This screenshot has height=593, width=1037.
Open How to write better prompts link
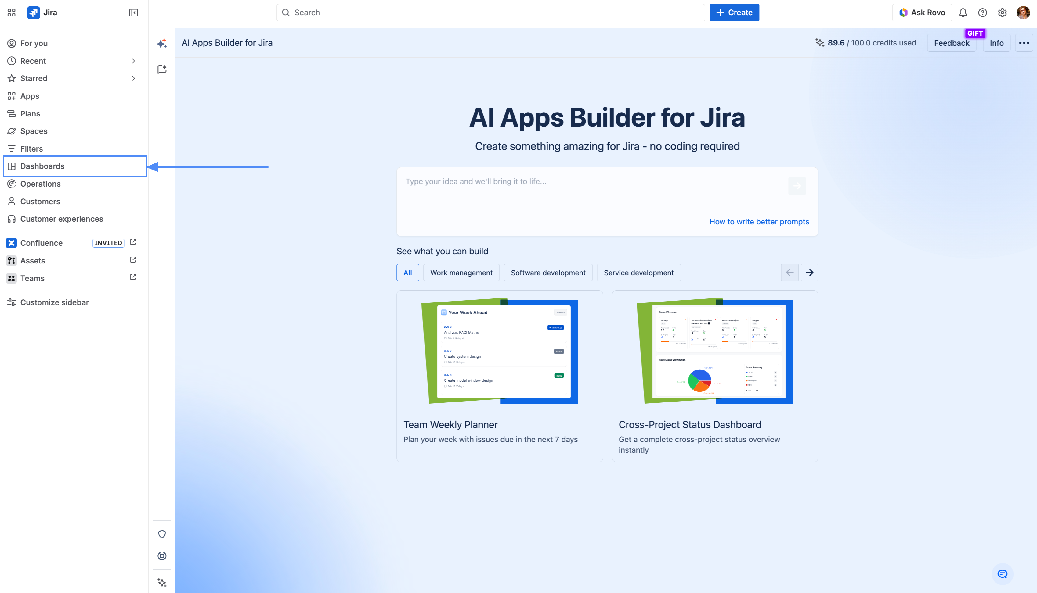pyautogui.click(x=759, y=222)
